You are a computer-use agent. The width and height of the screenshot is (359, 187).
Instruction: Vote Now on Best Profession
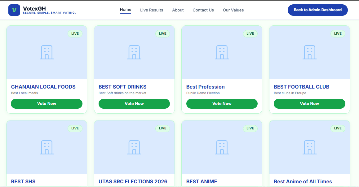point(222,103)
